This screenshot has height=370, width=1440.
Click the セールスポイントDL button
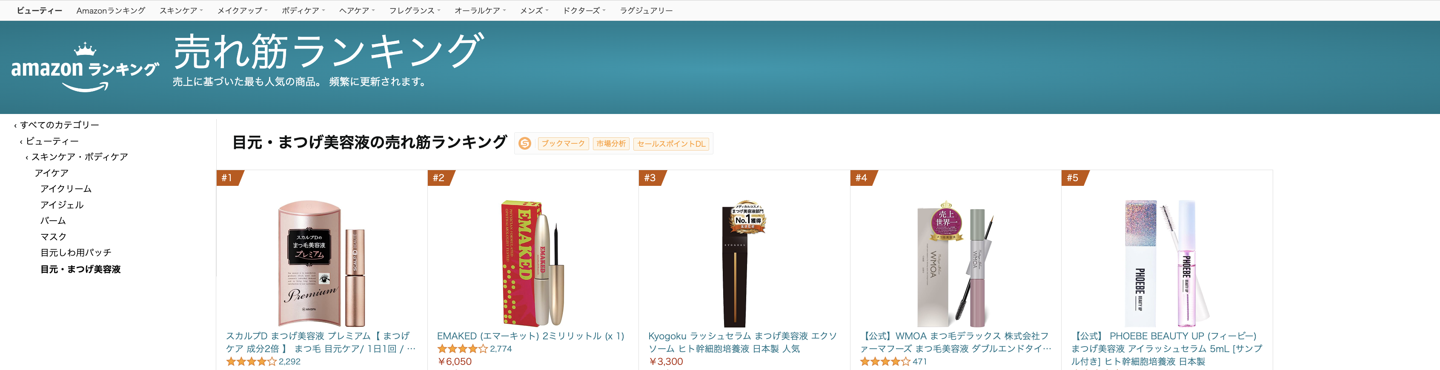tap(671, 144)
